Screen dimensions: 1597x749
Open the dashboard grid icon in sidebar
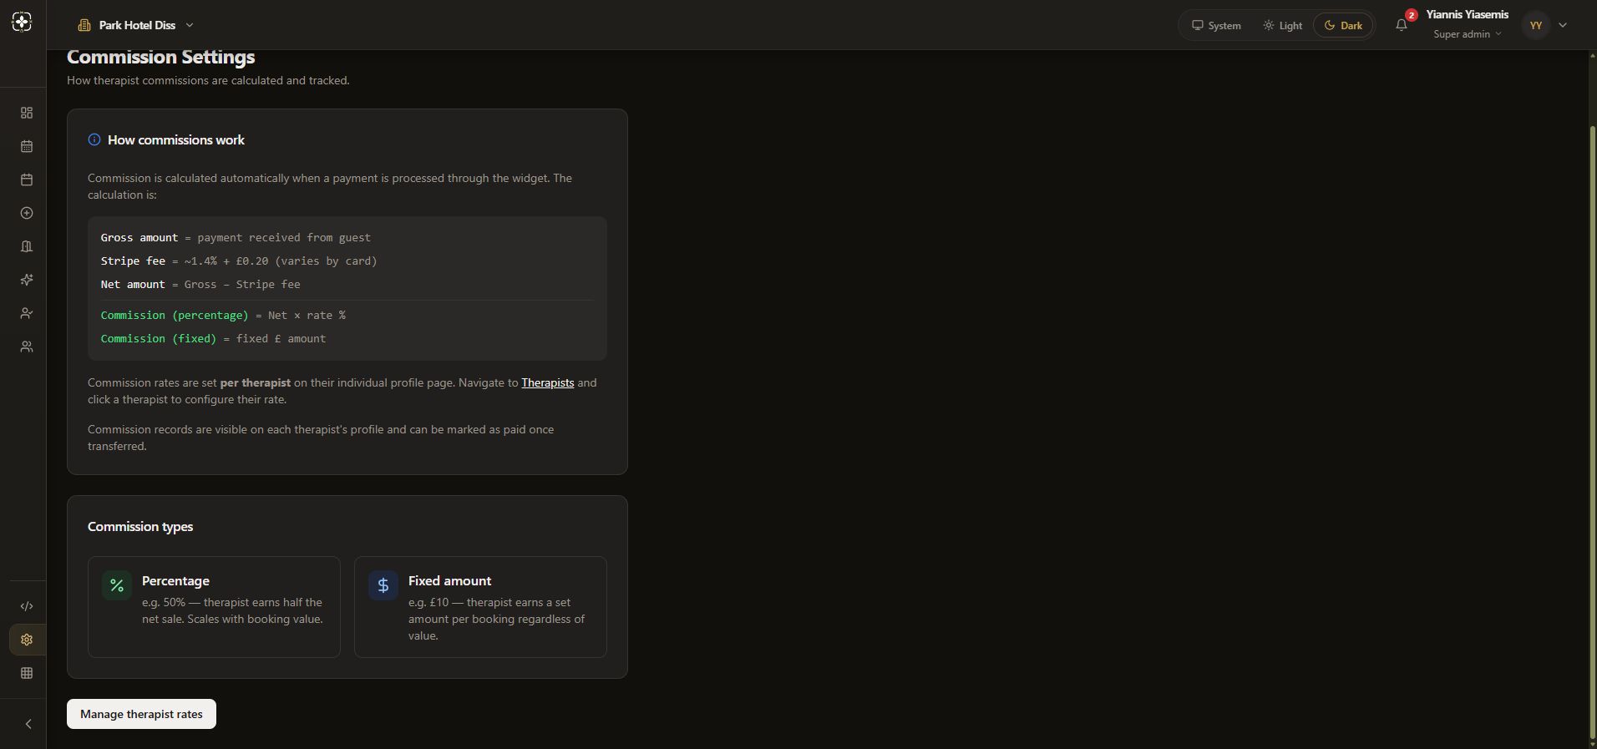click(27, 113)
